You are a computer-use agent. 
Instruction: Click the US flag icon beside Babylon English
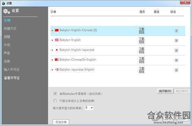pyautogui.click(x=57, y=40)
